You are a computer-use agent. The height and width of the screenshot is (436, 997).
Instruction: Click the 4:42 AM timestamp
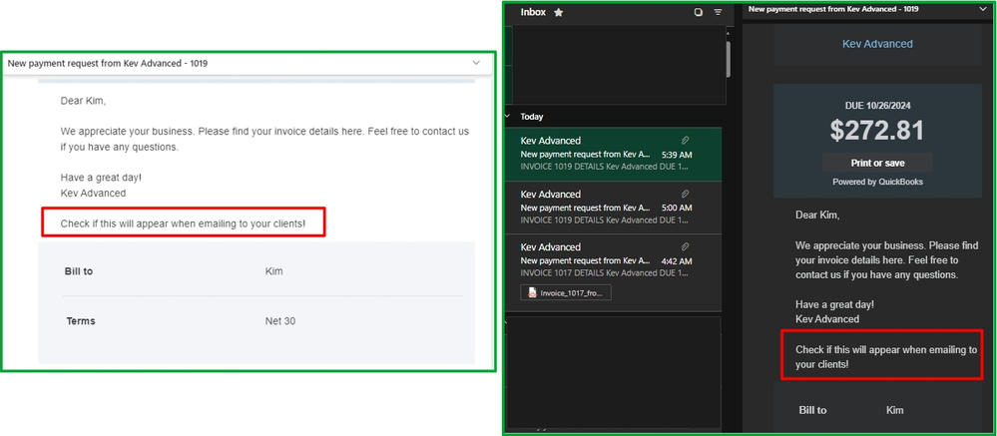677,261
